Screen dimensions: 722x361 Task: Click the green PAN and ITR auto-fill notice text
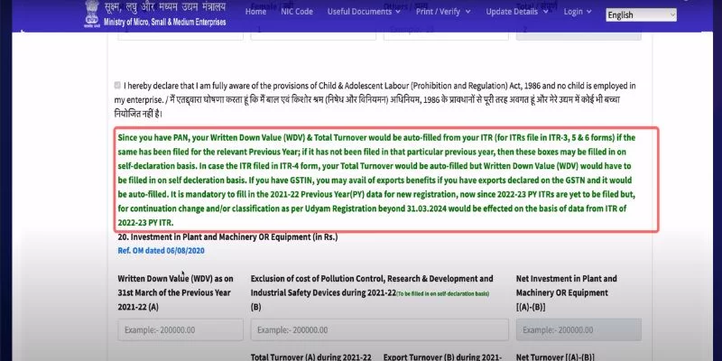376,180
